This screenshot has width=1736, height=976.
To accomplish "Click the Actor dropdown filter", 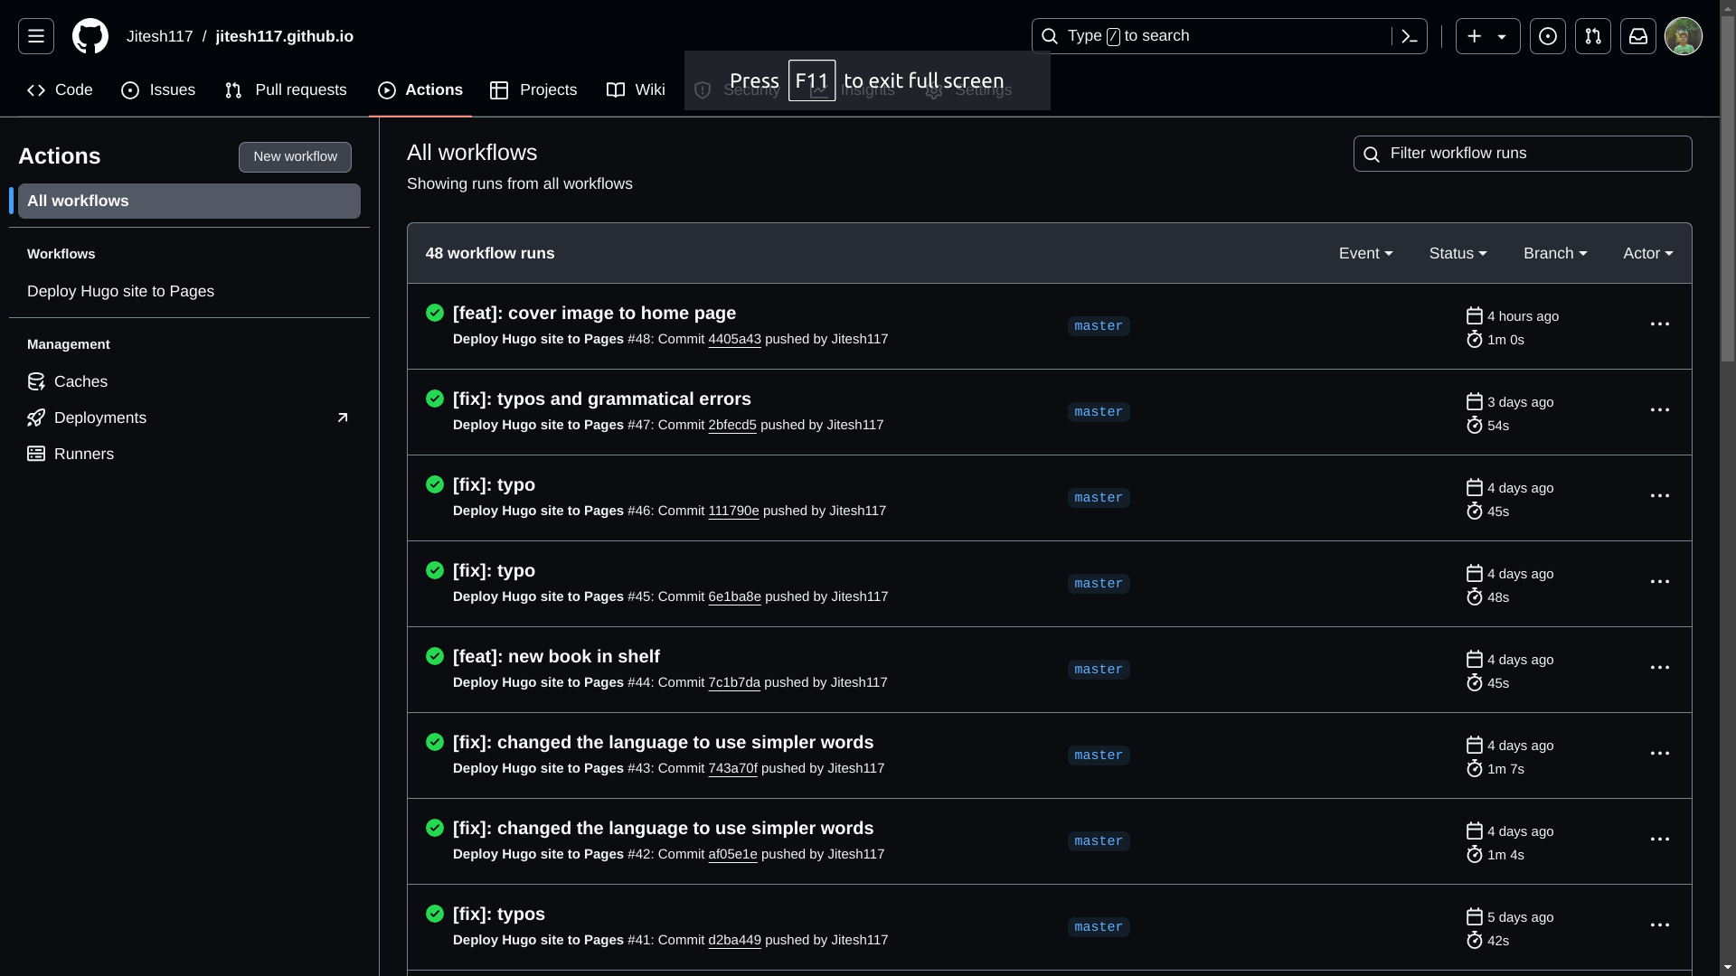I will [1647, 253].
